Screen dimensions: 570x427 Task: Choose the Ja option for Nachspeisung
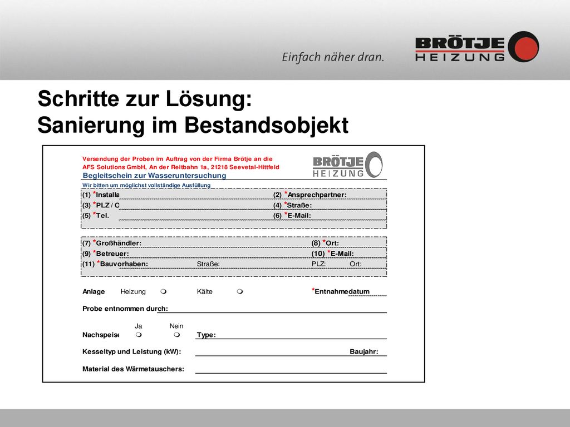pyautogui.click(x=139, y=335)
